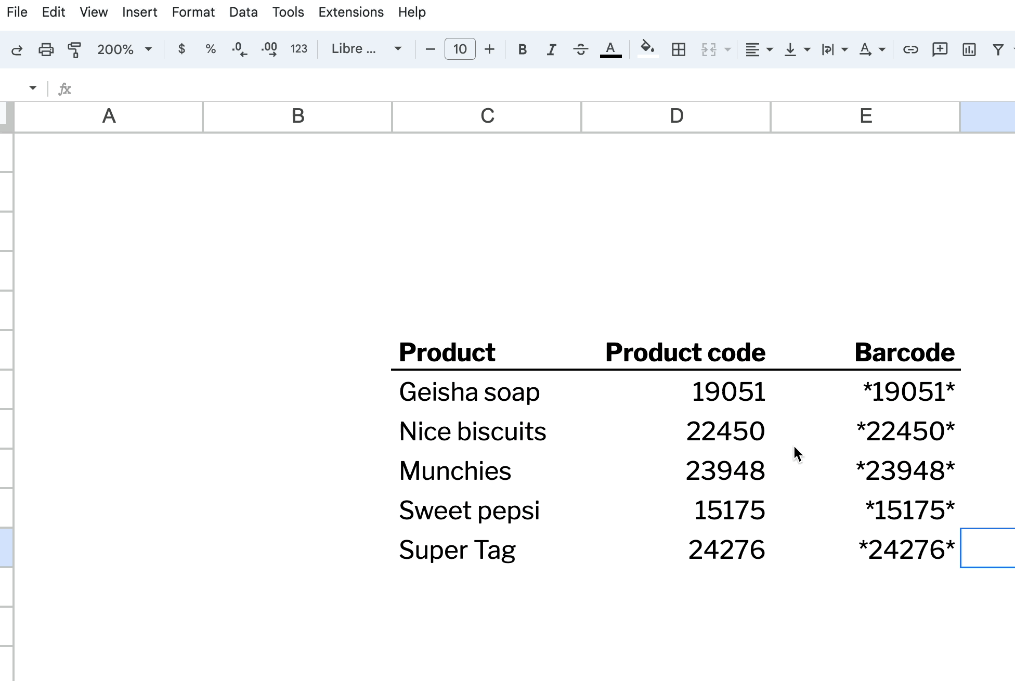Image resolution: width=1015 pixels, height=681 pixels.
Task: Toggle italic formatting
Action: 551,49
